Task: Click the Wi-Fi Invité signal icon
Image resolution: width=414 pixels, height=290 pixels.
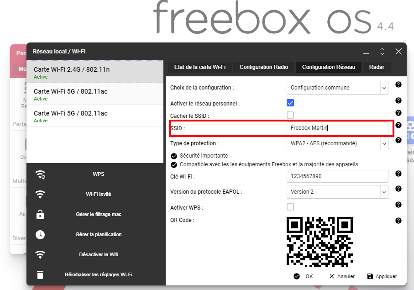Action: [40, 195]
